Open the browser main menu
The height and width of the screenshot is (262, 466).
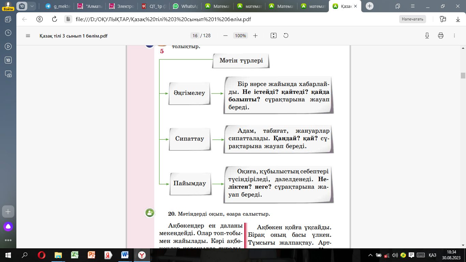click(x=412, y=6)
